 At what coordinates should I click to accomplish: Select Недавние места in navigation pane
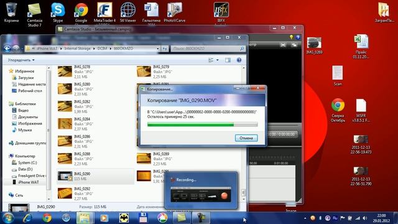(32, 84)
